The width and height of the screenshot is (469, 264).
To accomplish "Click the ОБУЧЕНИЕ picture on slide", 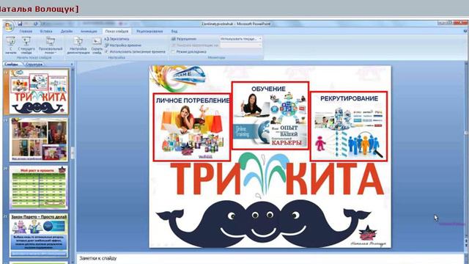I will 270,116.
